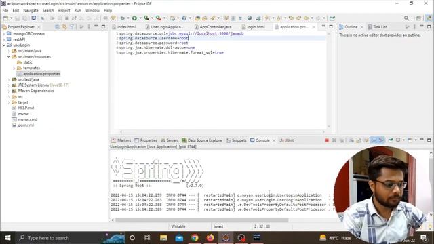Click the Open Perspective icon

pos(418,18)
